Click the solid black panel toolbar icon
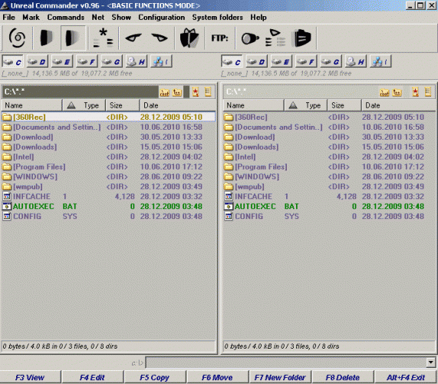Screen dimensions: 438x384 46,38
